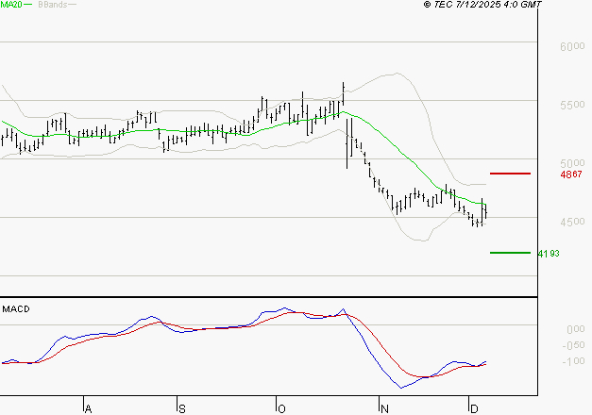Click the A month marker on time axis

88,409
